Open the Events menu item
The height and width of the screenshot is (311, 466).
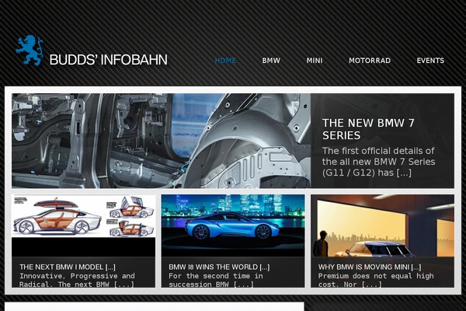pyautogui.click(x=430, y=61)
